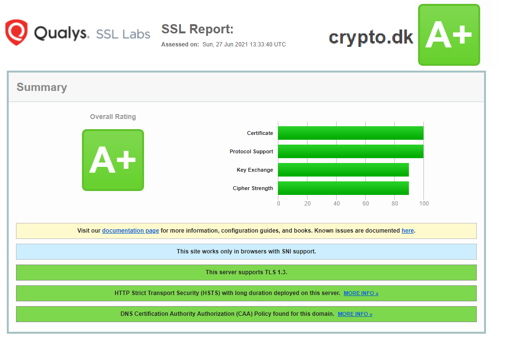Open the known issues 'here' link
The height and width of the screenshot is (340, 518).
[408, 231]
